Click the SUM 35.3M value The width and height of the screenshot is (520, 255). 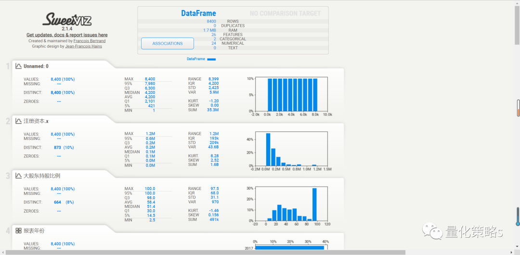tap(213, 110)
